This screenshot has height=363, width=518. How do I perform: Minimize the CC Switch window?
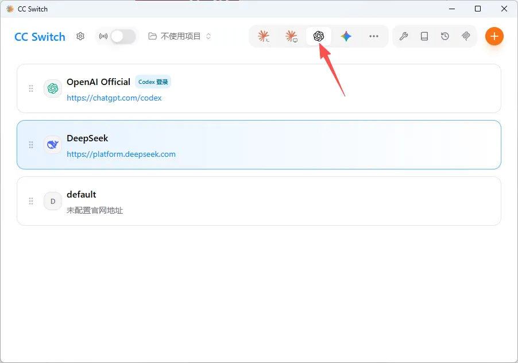click(x=452, y=9)
